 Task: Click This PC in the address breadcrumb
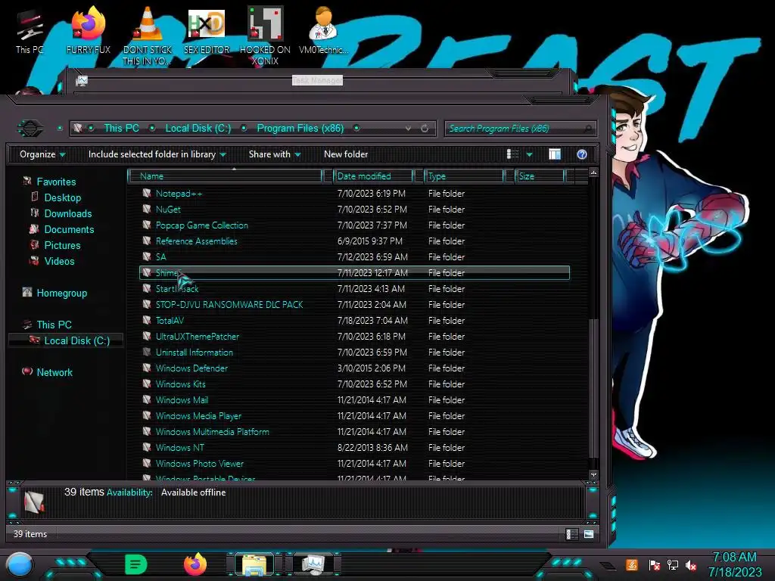click(x=122, y=129)
